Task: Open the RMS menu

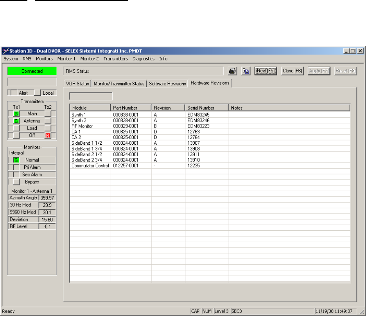Action: [x=27, y=59]
